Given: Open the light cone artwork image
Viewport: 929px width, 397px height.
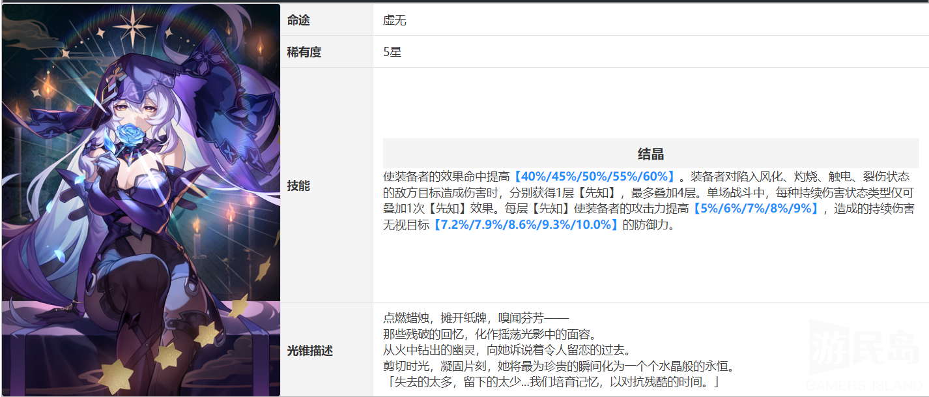Looking at the screenshot, I should 141,199.
